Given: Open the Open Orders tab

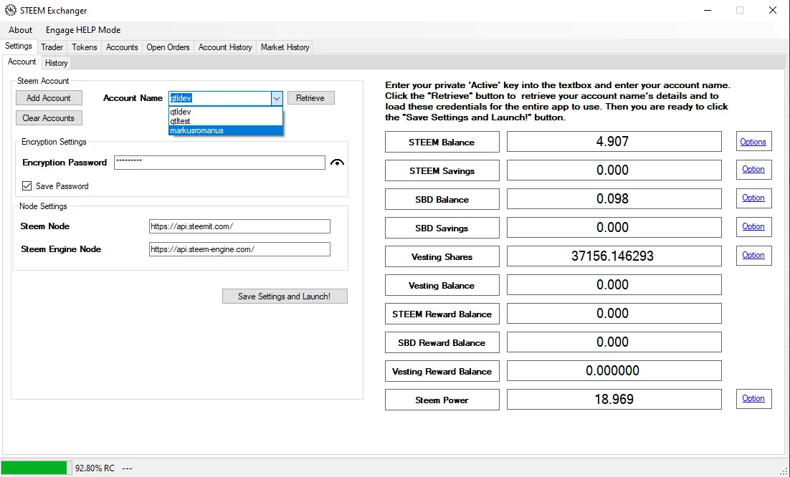Looking at the screenshot, I should pyautogui.click(x=168, y=47).
